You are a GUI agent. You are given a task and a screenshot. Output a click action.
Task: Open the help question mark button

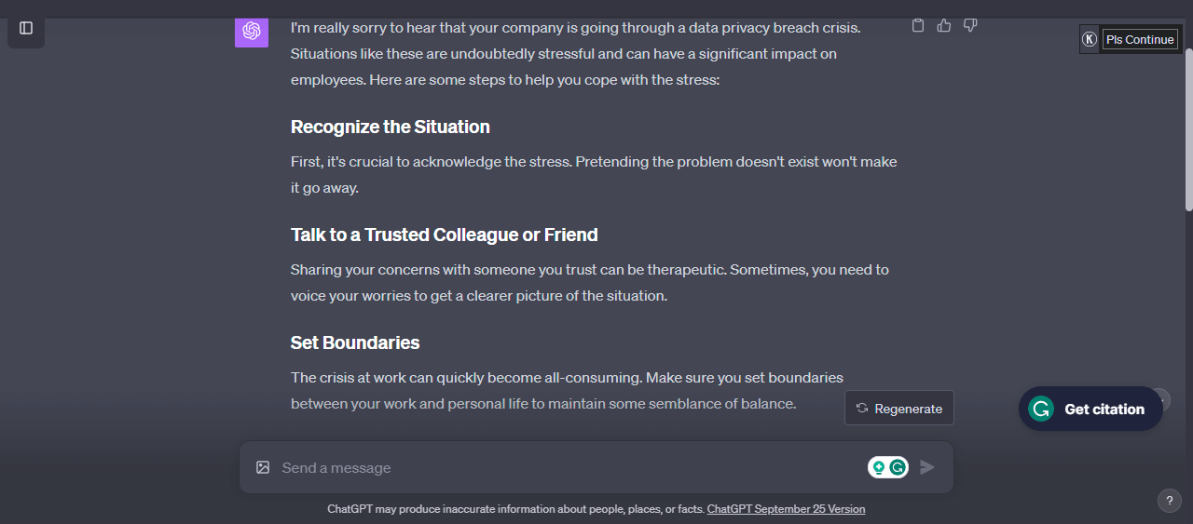coord(1170,501)
